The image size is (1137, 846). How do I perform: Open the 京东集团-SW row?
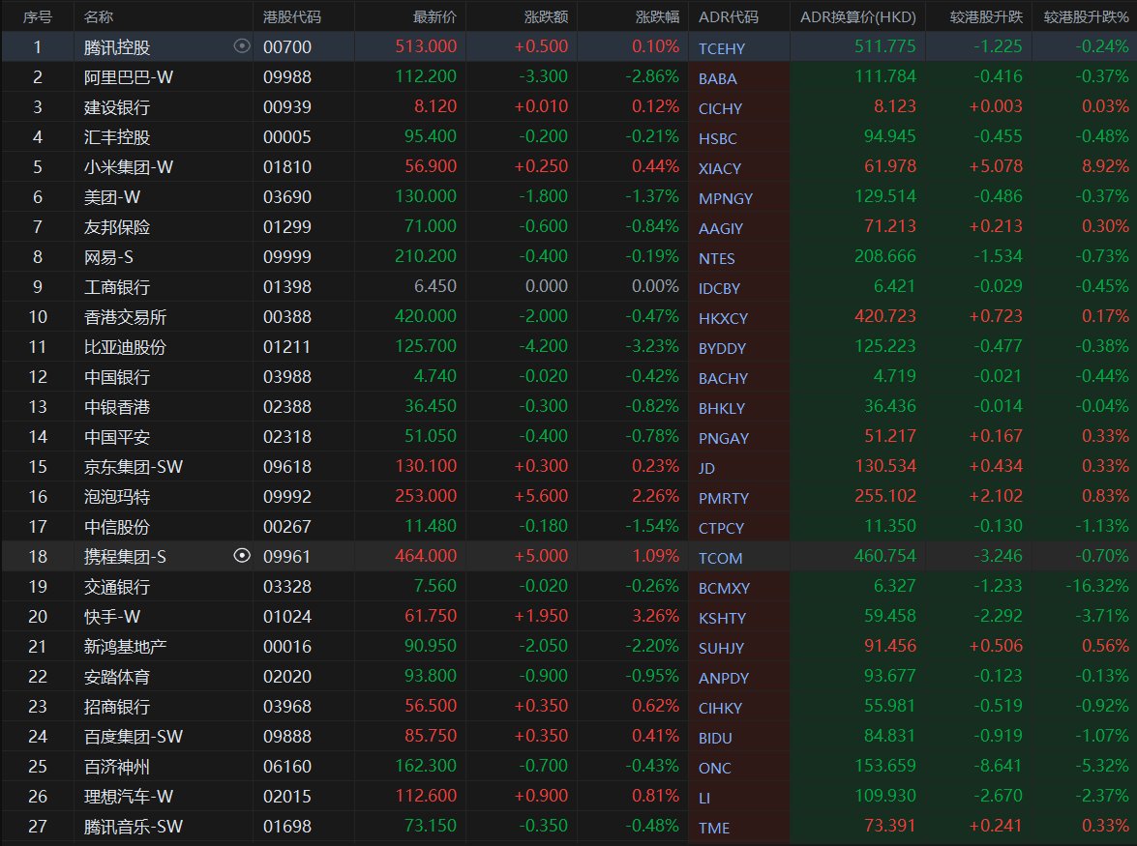tap(569, 466)
